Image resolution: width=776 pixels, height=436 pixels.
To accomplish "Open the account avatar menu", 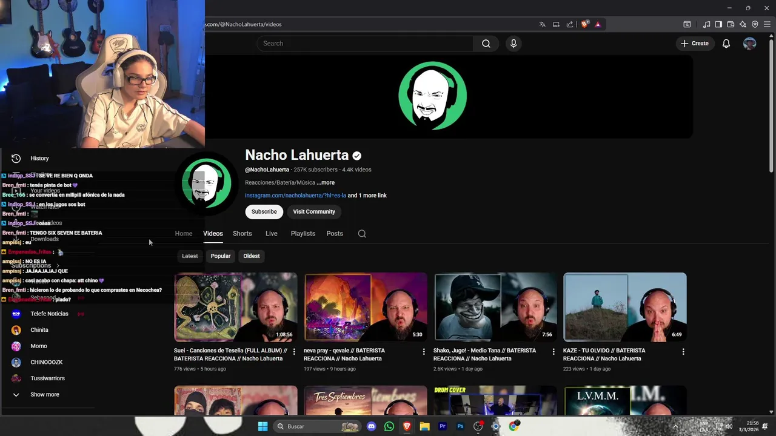I will tap(750, 44).
